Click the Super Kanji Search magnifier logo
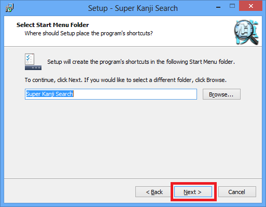This screenshot has width=266, height=207. pyautogui.click(x=246, y=32)
